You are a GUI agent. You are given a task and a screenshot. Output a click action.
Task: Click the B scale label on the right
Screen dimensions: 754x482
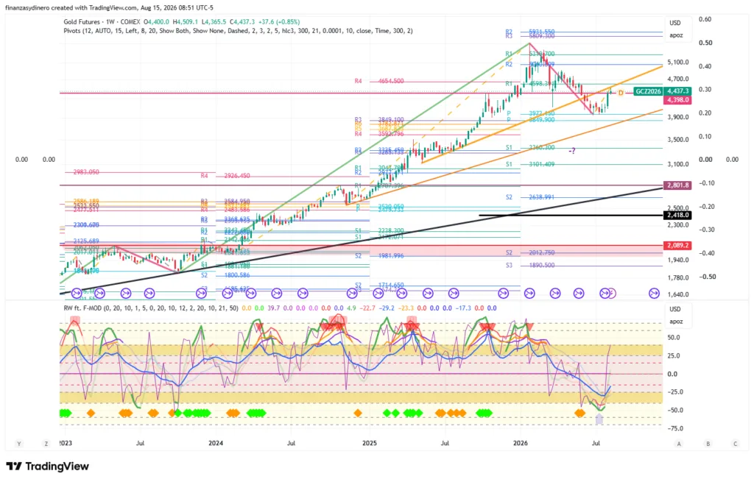(x=708, y=444)
